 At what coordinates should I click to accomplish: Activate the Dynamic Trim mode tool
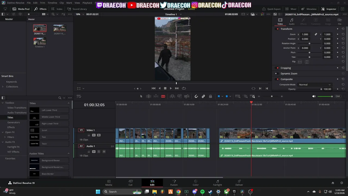coord(156,96)
